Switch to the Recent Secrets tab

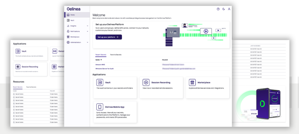coord(101,55)
